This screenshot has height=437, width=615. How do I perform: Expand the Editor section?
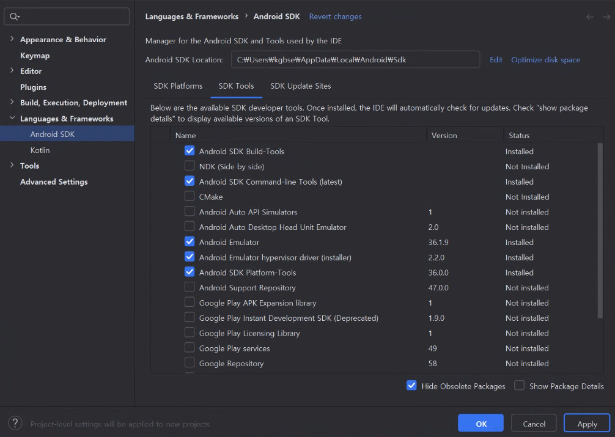point(12,71)
